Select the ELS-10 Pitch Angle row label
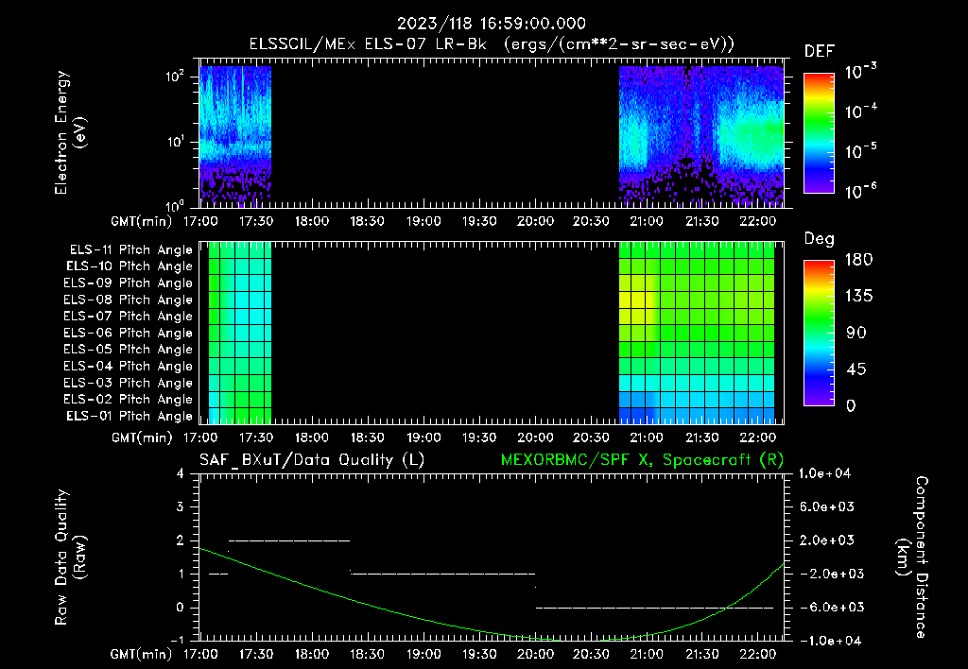 pos(130,266)
